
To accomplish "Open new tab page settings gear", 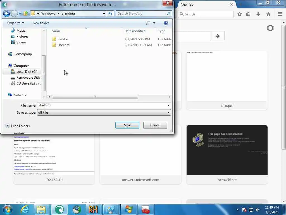I will click(x=270, y=28).
